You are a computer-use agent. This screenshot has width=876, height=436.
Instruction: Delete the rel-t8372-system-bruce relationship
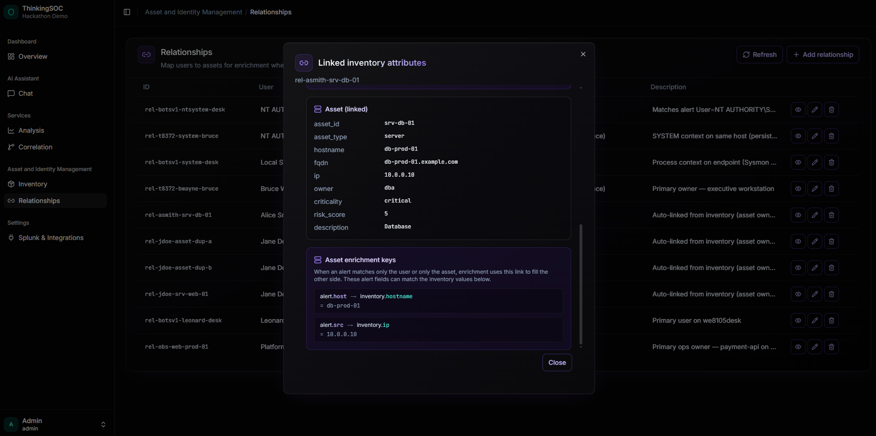click(832, 136)
